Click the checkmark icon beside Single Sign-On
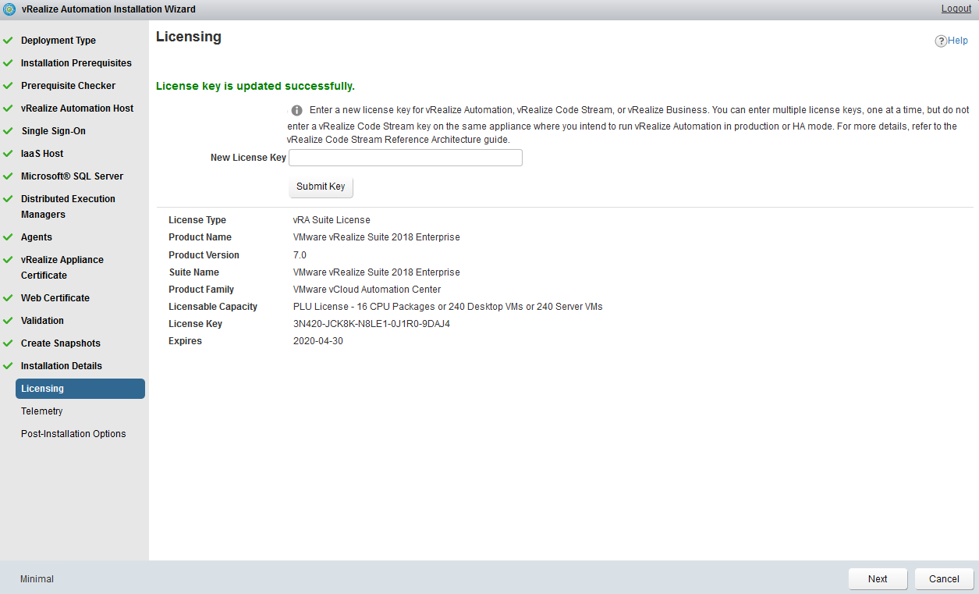Viewport: 979px width, 594px height. [8, 131]
